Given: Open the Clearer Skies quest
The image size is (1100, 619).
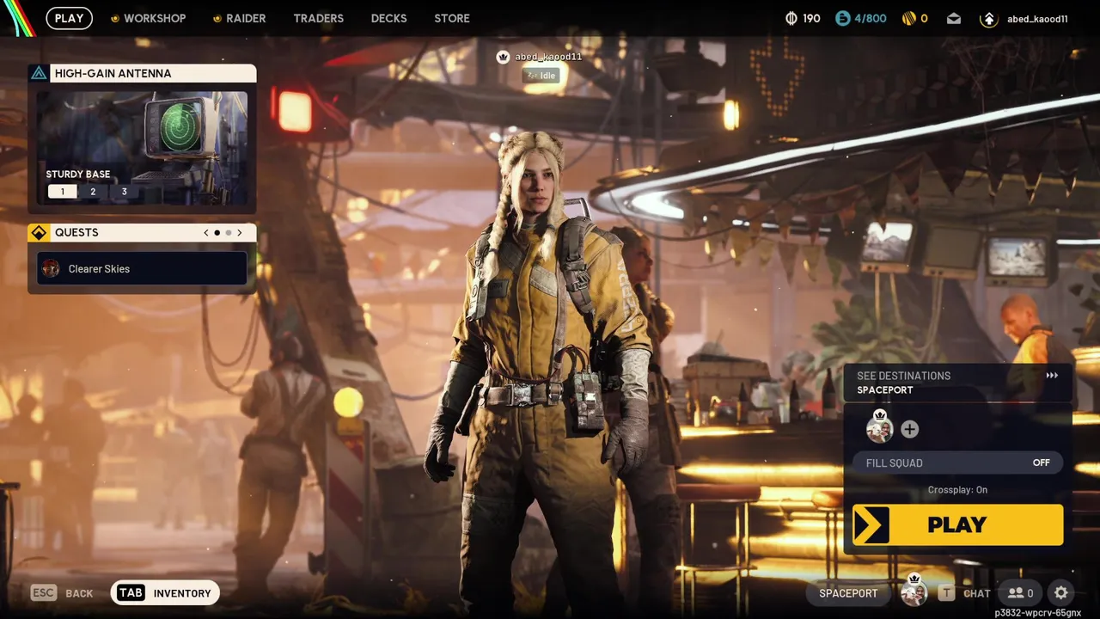Looking at the screenshot, I should coord(142,268).
